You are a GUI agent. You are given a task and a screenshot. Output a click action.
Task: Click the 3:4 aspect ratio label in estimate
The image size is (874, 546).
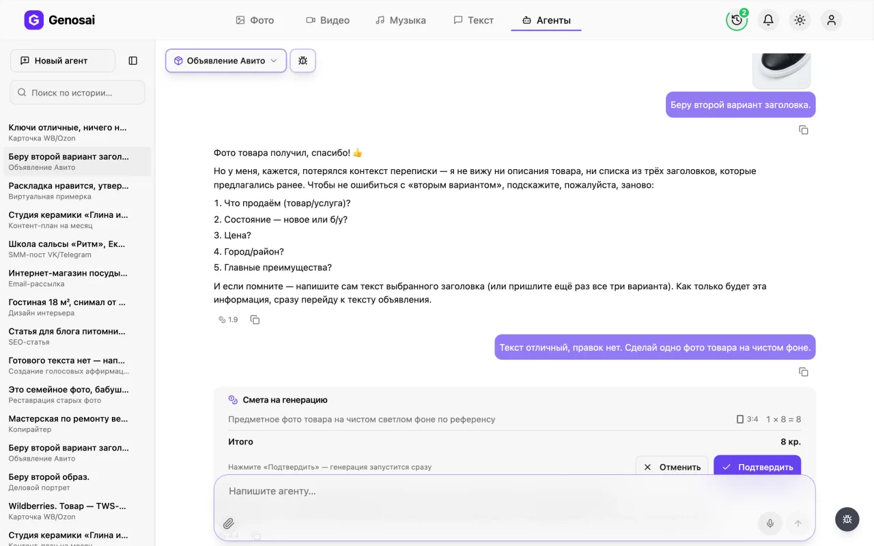748,419
